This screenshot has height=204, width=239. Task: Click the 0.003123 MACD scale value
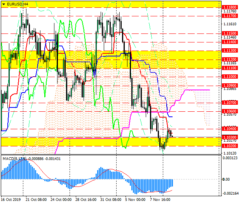[x=230, y=158]
